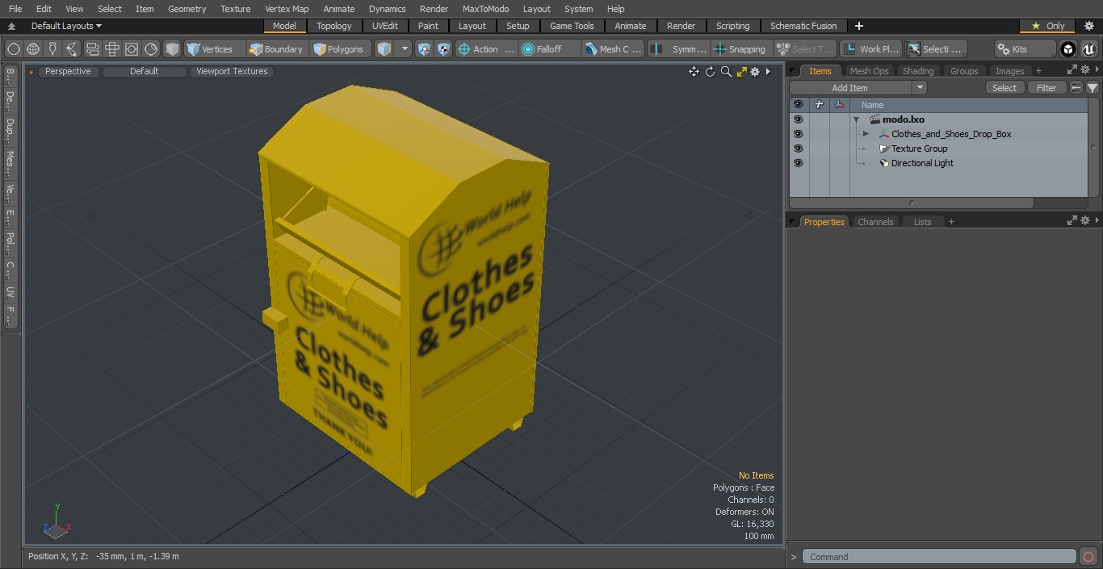
Task: Open the Add Item dropdown arrow
Action: point(919,88)
